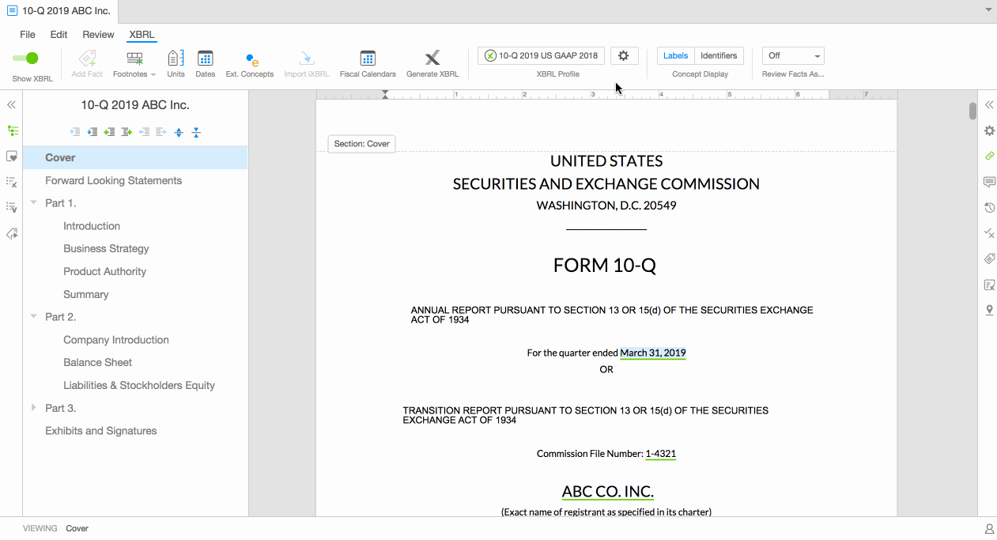
Task: Open the Review Facts As dropdown showing Off
Action: pyautogui.click(x=792, y=55)
